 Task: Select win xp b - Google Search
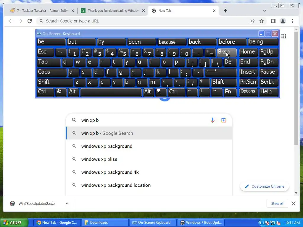coord(149,133)
